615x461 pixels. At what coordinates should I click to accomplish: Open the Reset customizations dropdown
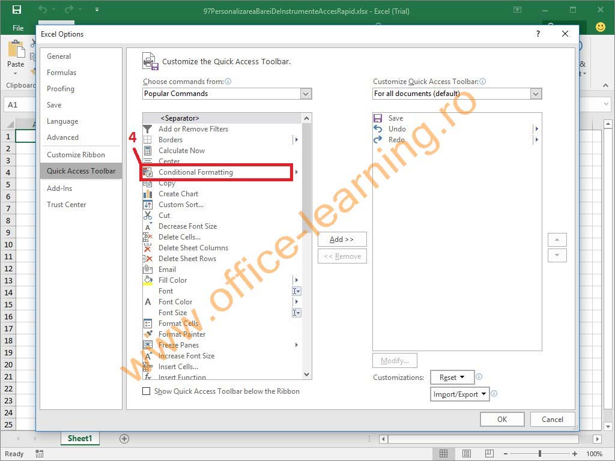point(452,378)
